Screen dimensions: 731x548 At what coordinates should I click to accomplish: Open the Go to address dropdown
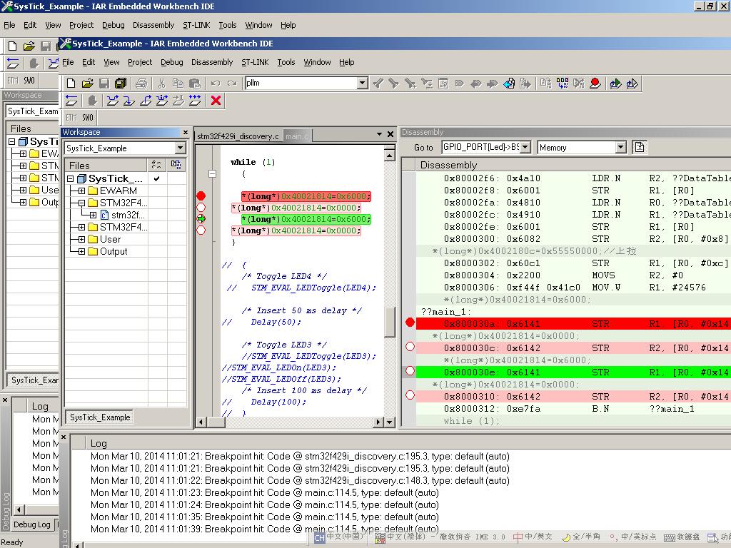(x=525, y=147)
